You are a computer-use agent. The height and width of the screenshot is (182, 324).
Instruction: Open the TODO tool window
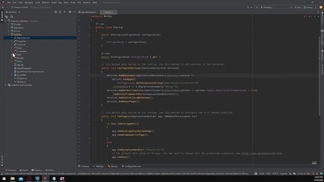pos(50,170)
